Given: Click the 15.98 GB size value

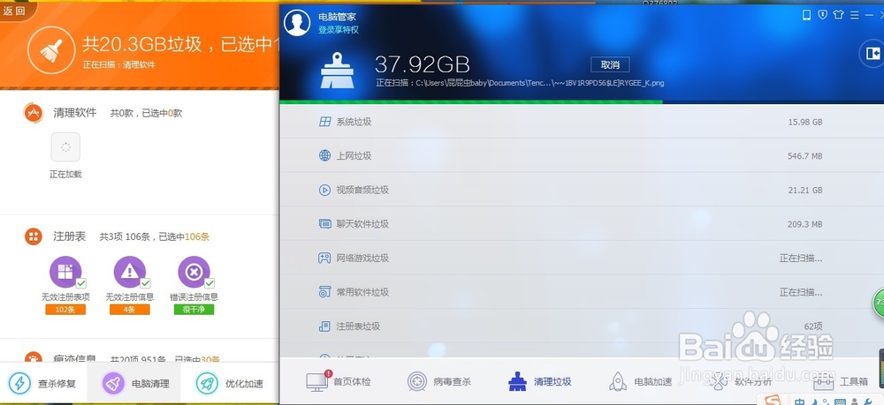Looking at the screenshot, I should point(805,122).
